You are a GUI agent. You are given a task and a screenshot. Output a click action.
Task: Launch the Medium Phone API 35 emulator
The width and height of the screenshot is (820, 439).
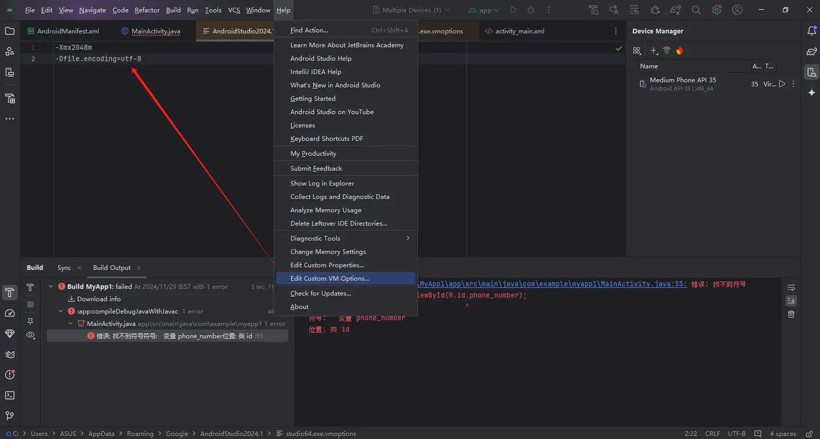(x=782, y=83)
